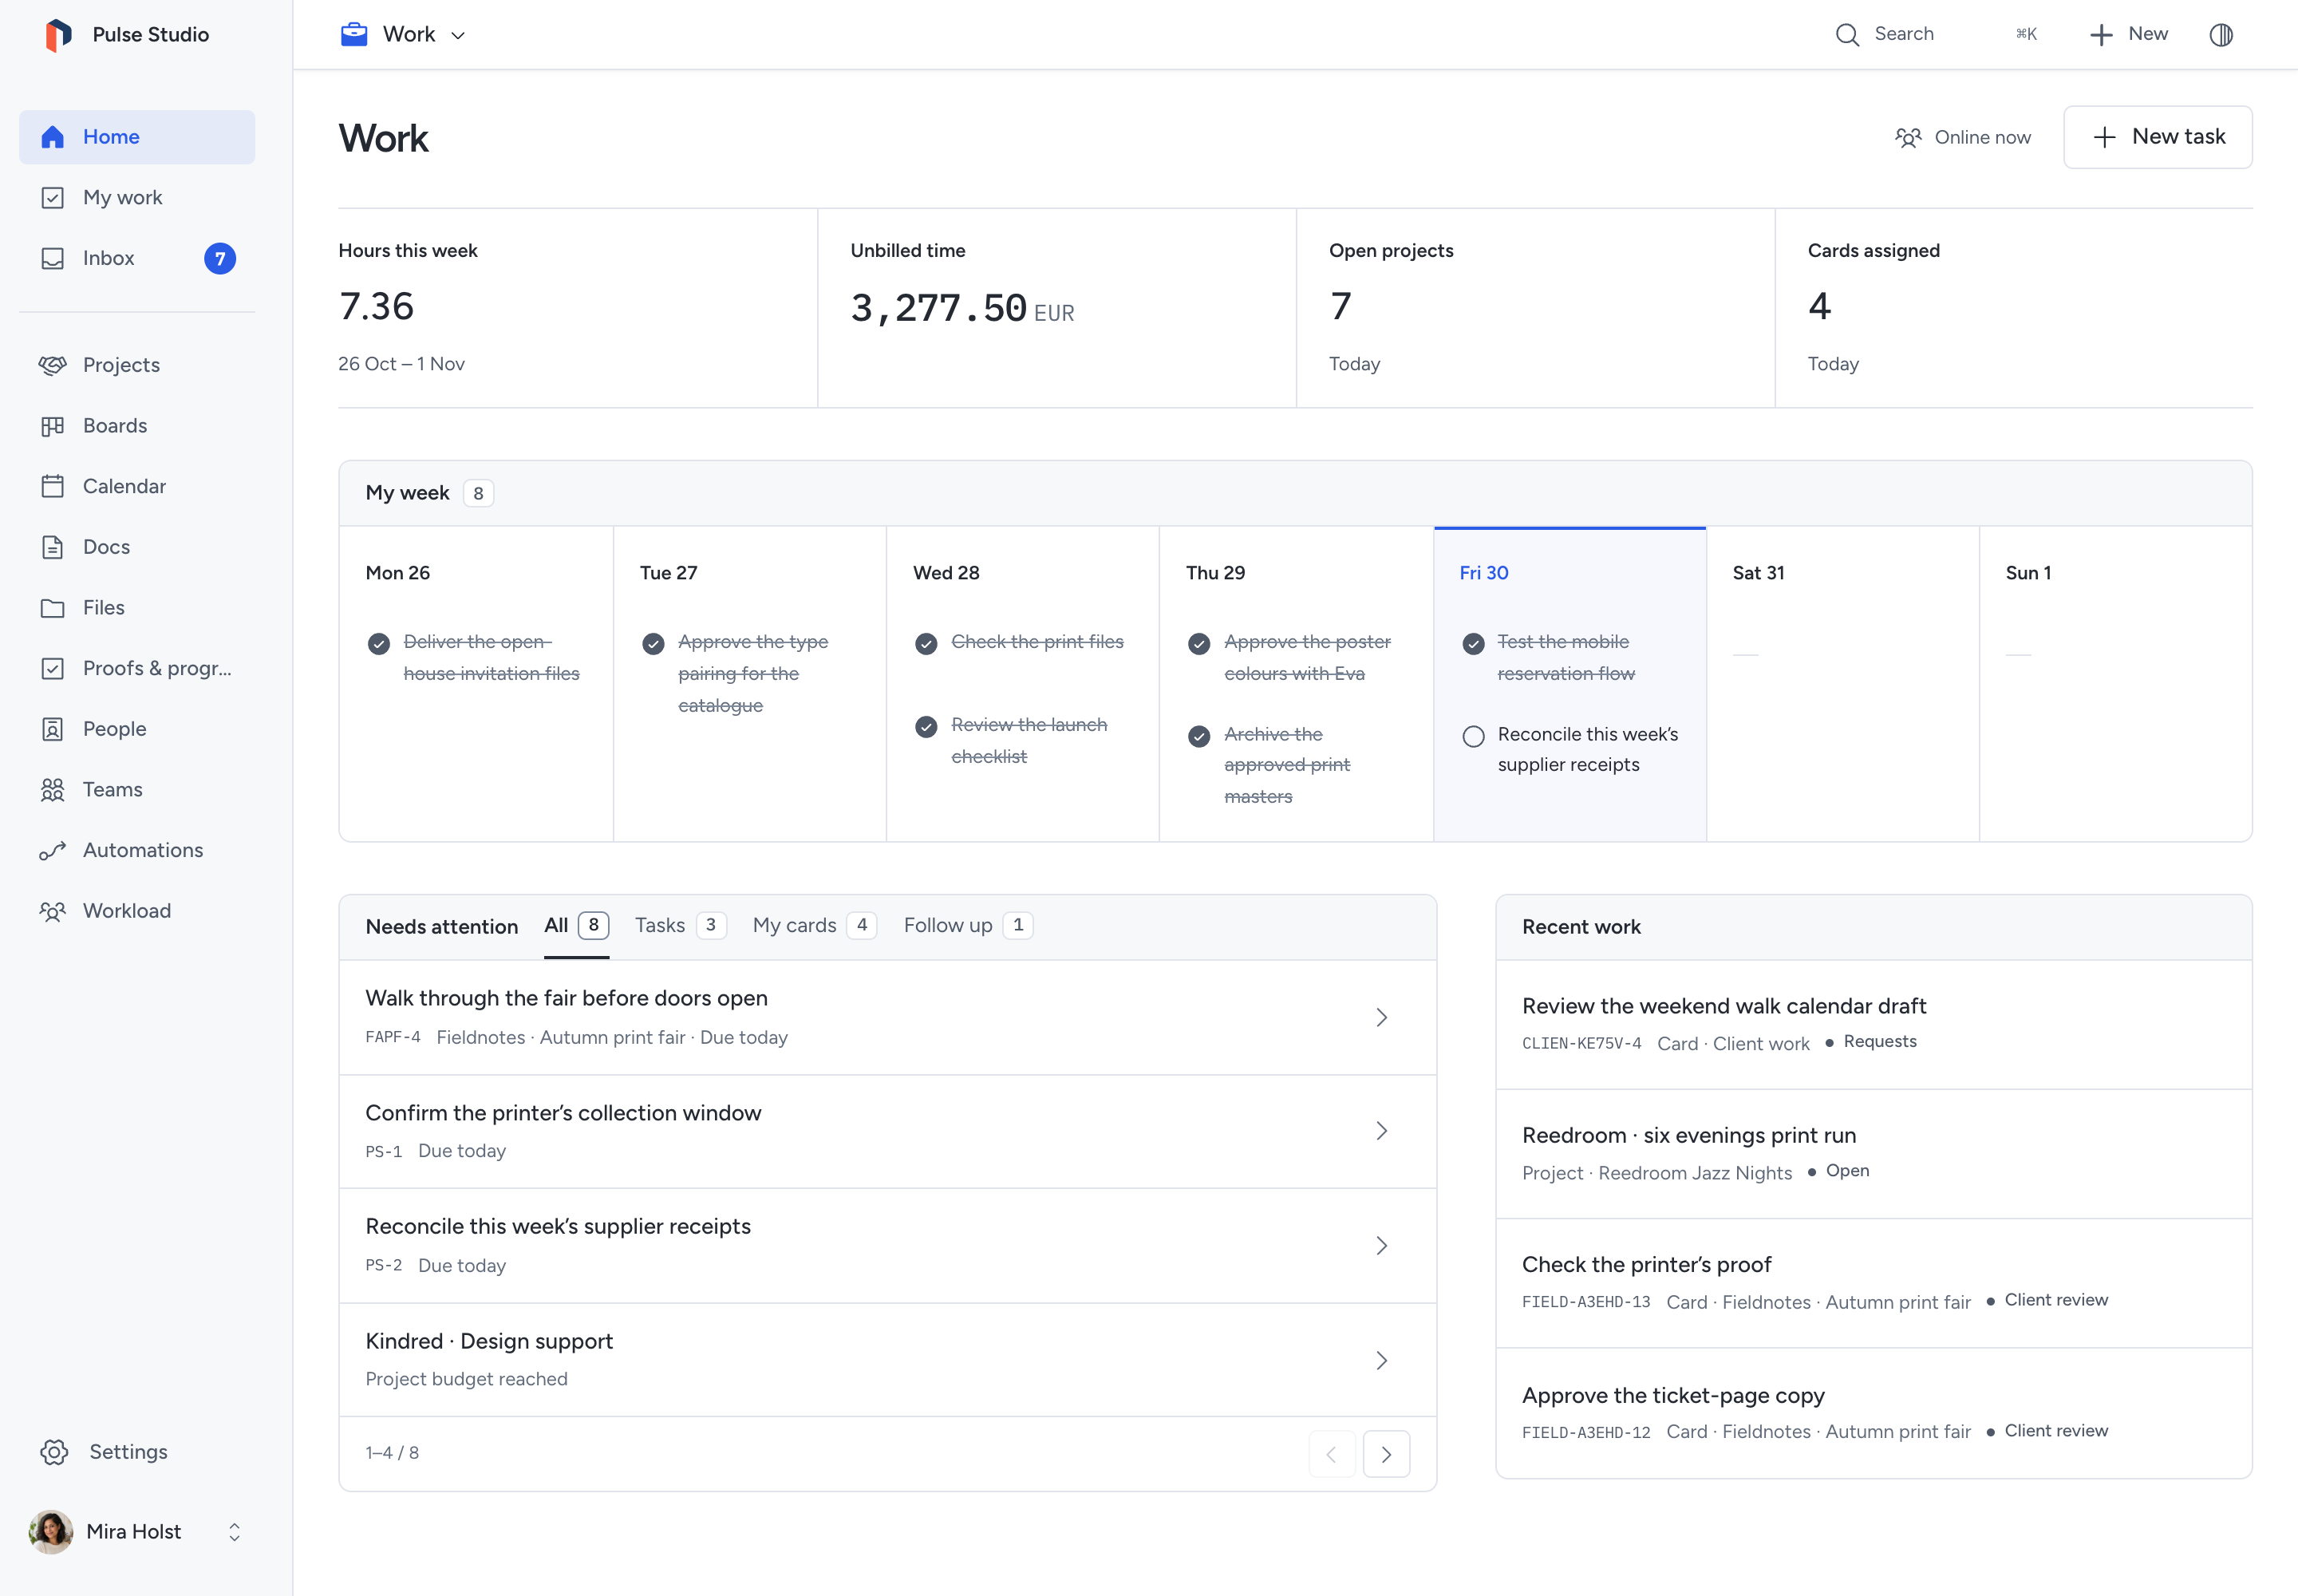2298x1596 pixels.
Task: Open My work in the sidebar
Action: tap(137, 198)
